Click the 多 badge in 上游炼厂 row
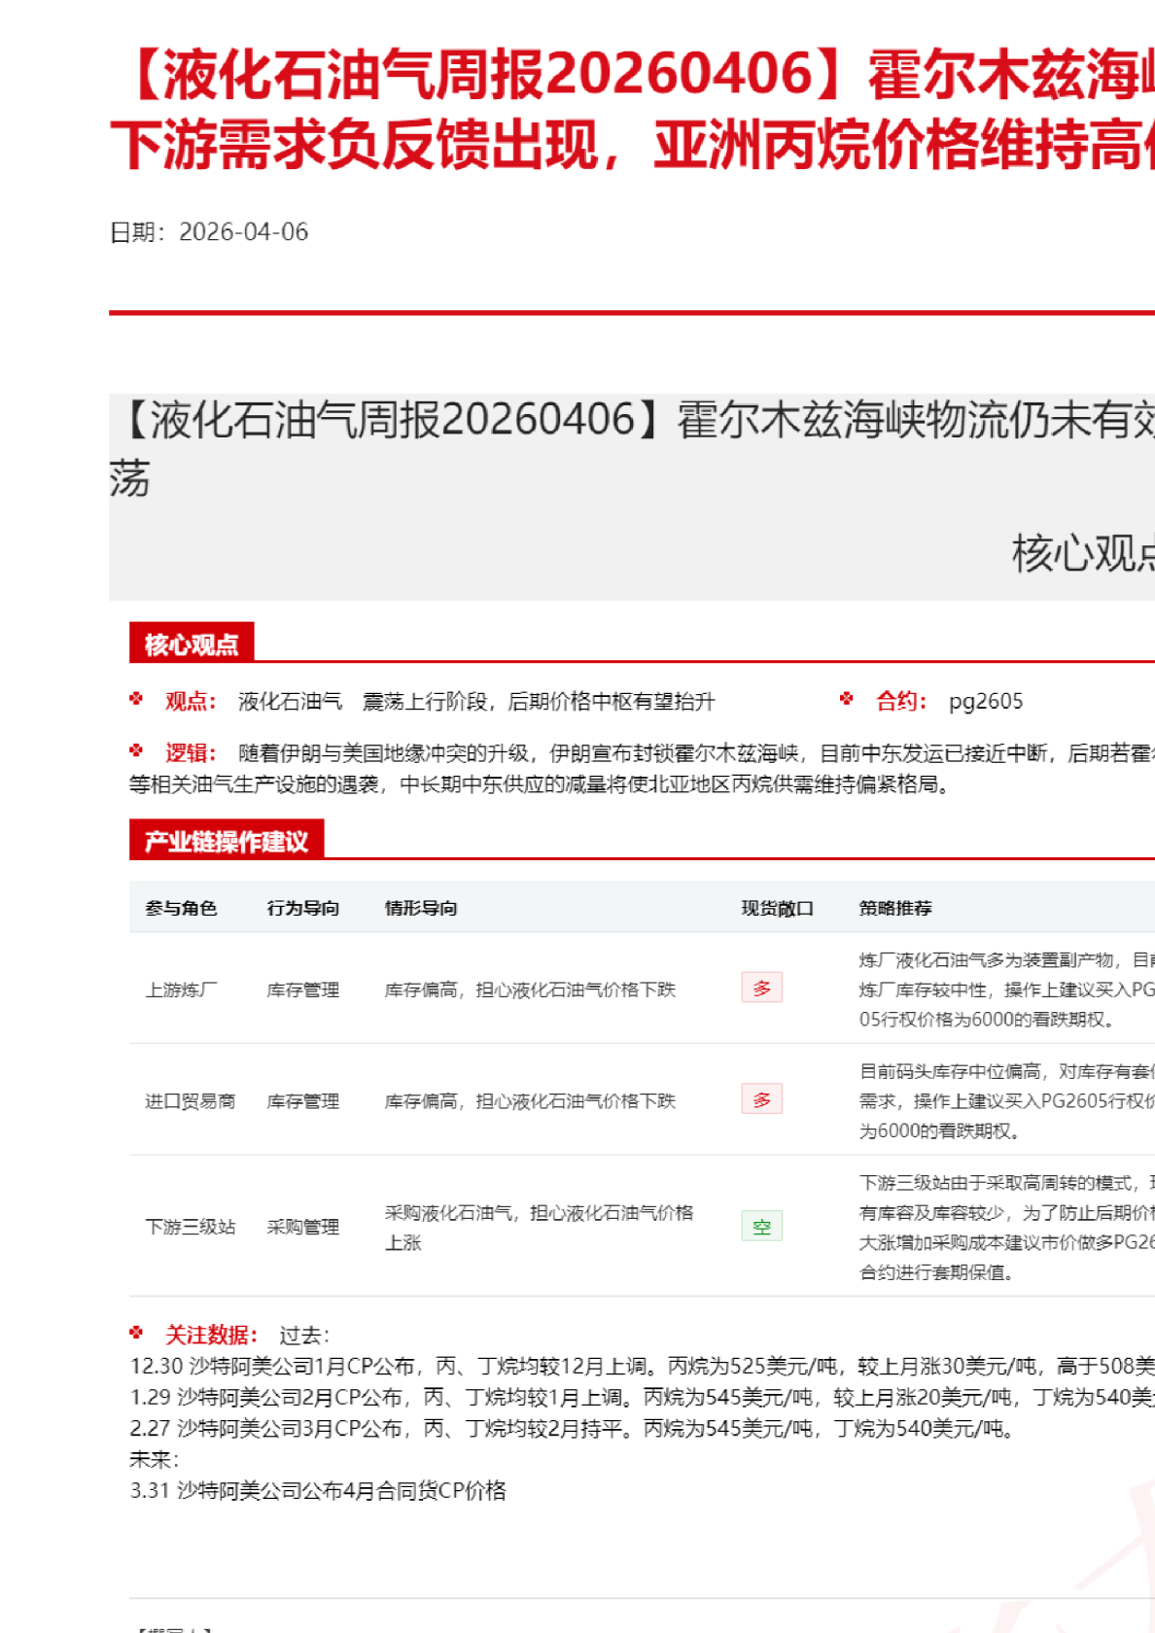Screen dimensions: 1155x1633 click(762, 988)
